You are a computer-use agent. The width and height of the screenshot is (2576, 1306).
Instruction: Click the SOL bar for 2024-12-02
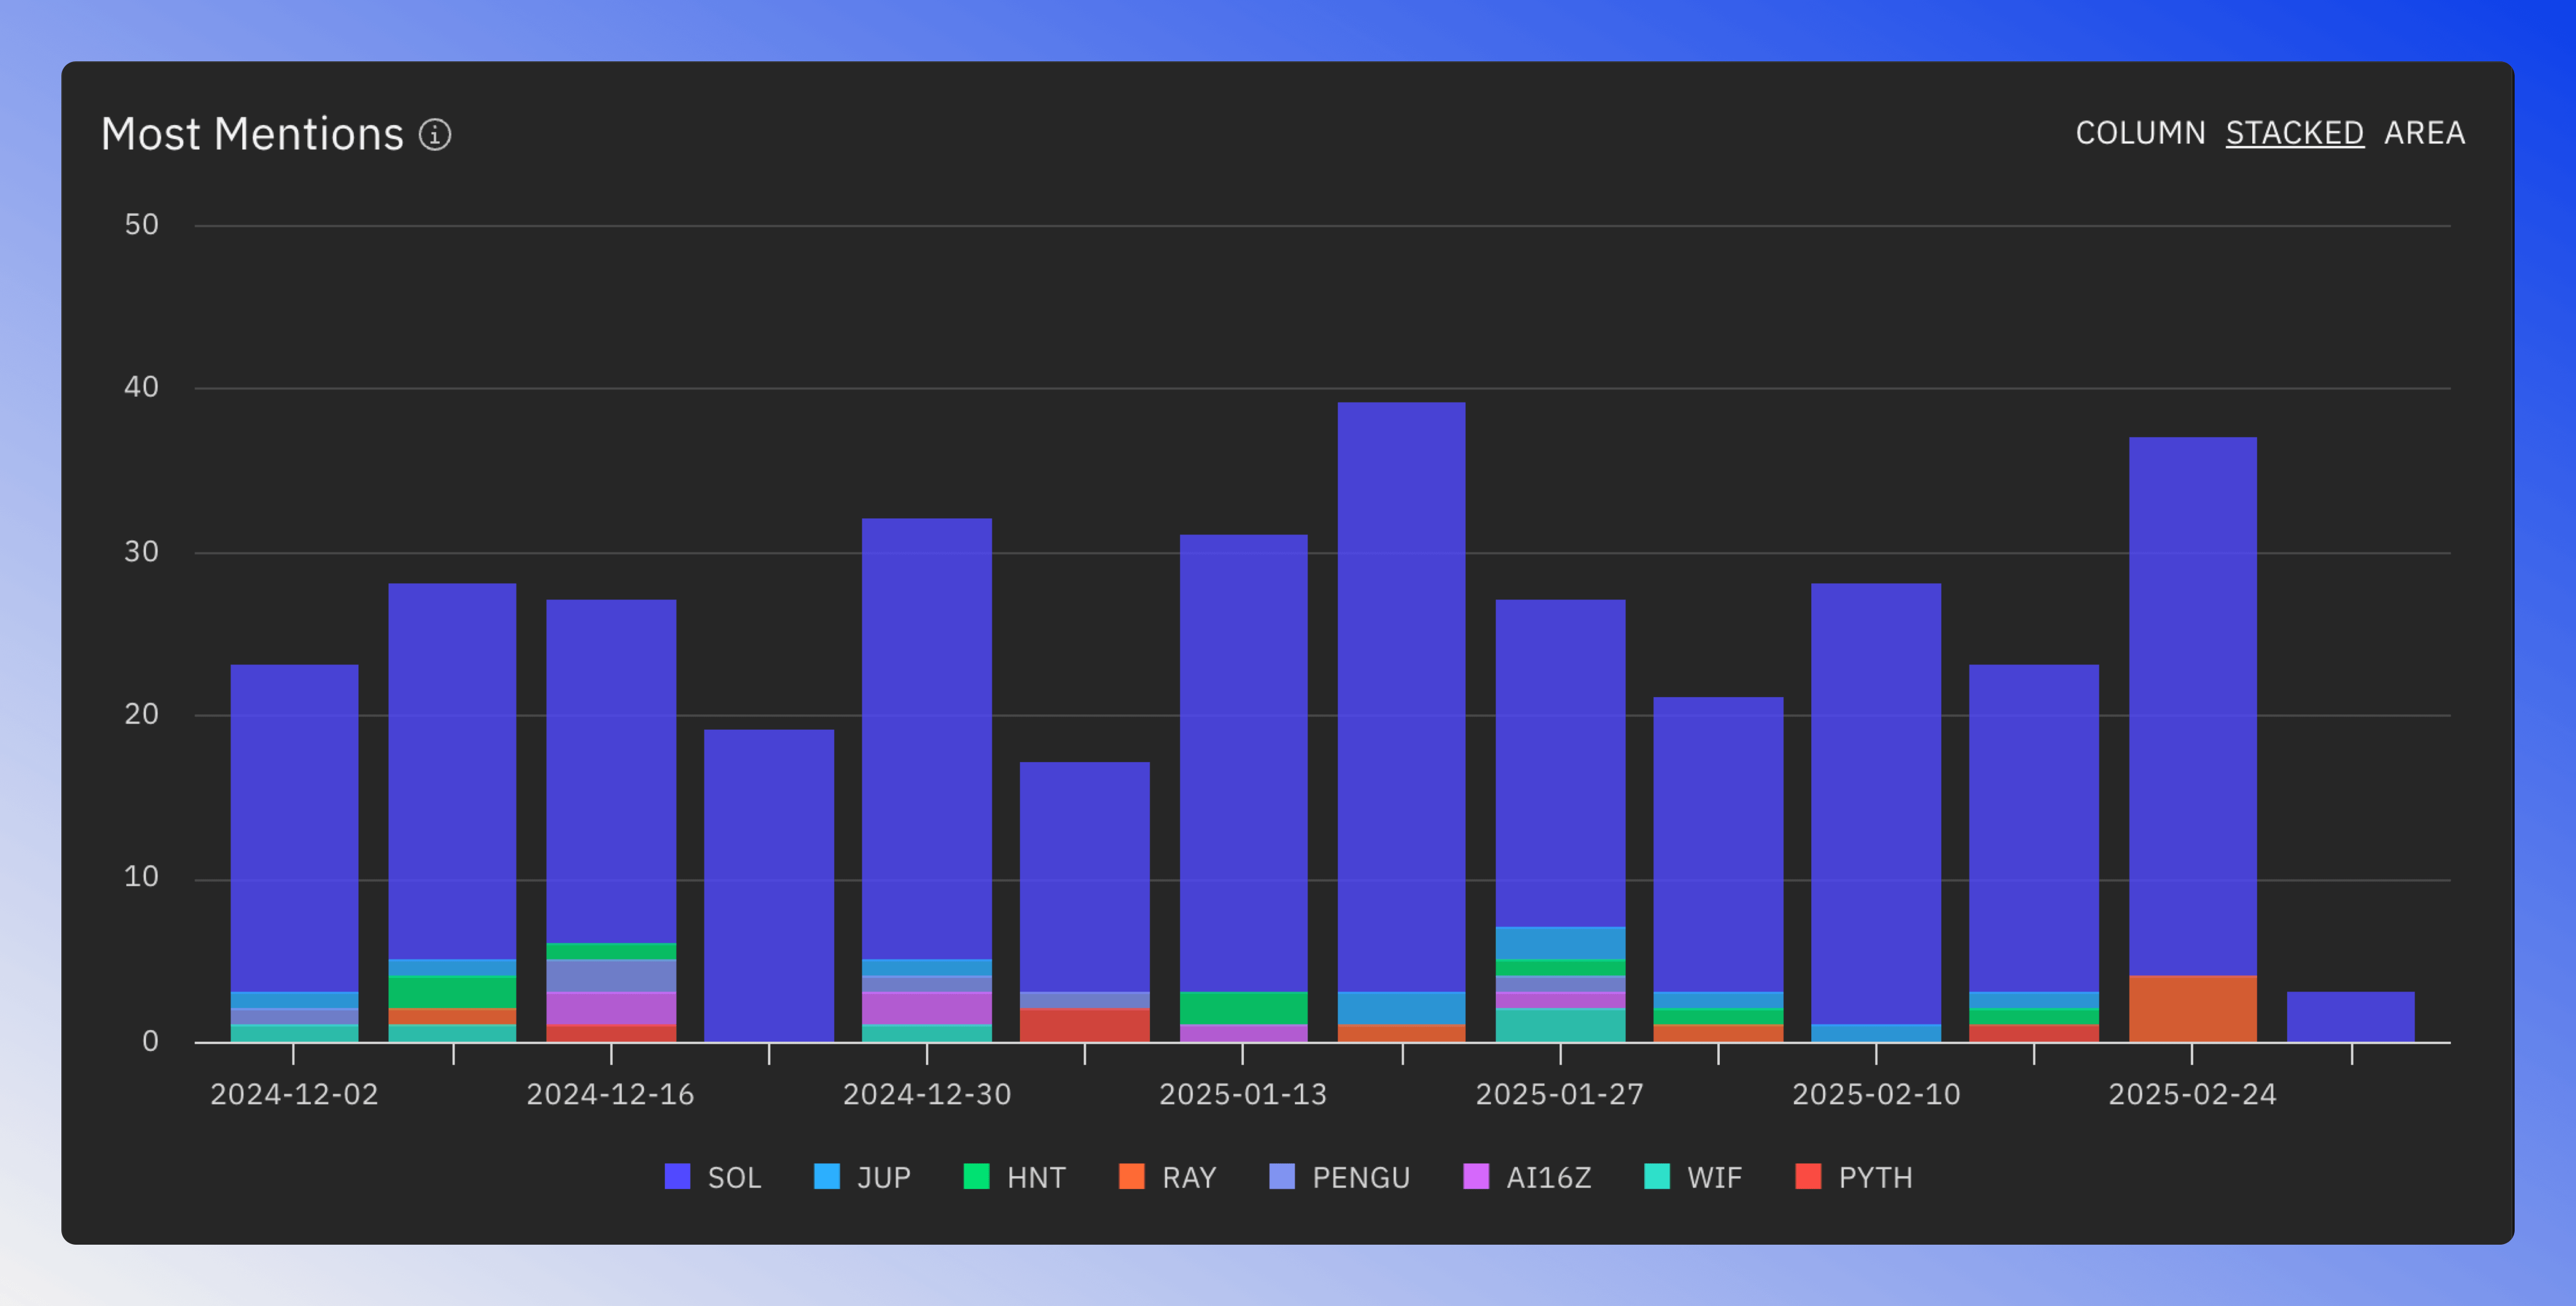pos(294,828)
